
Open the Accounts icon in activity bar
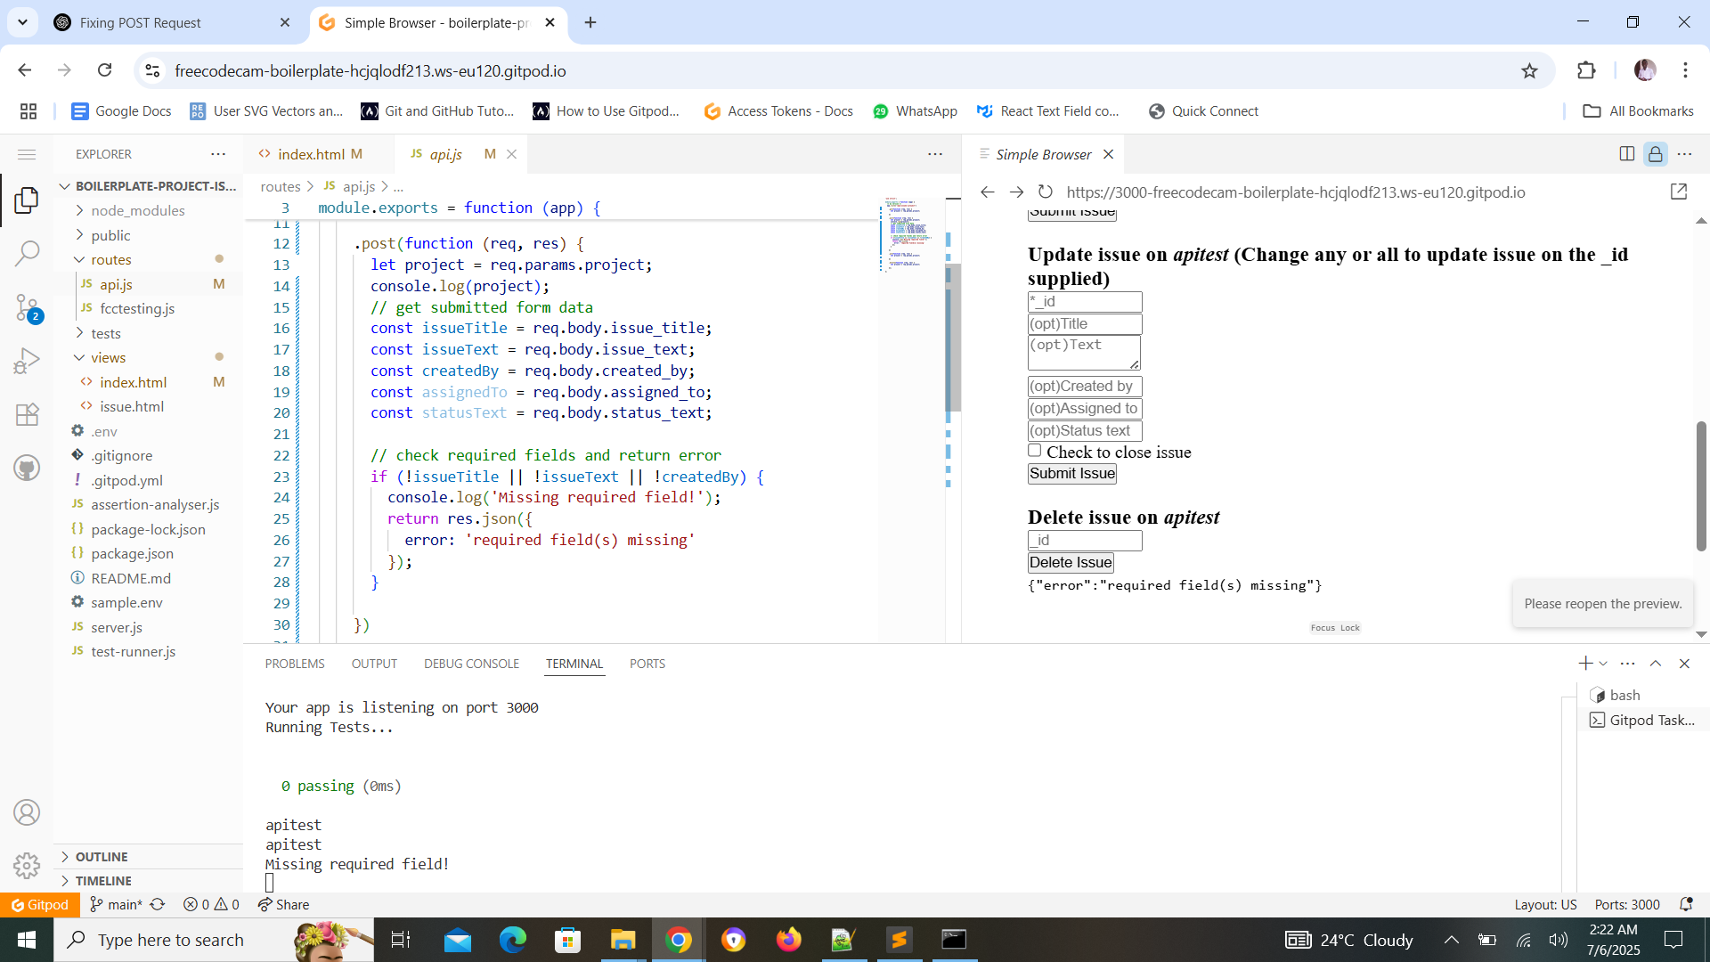click(27, 812)
